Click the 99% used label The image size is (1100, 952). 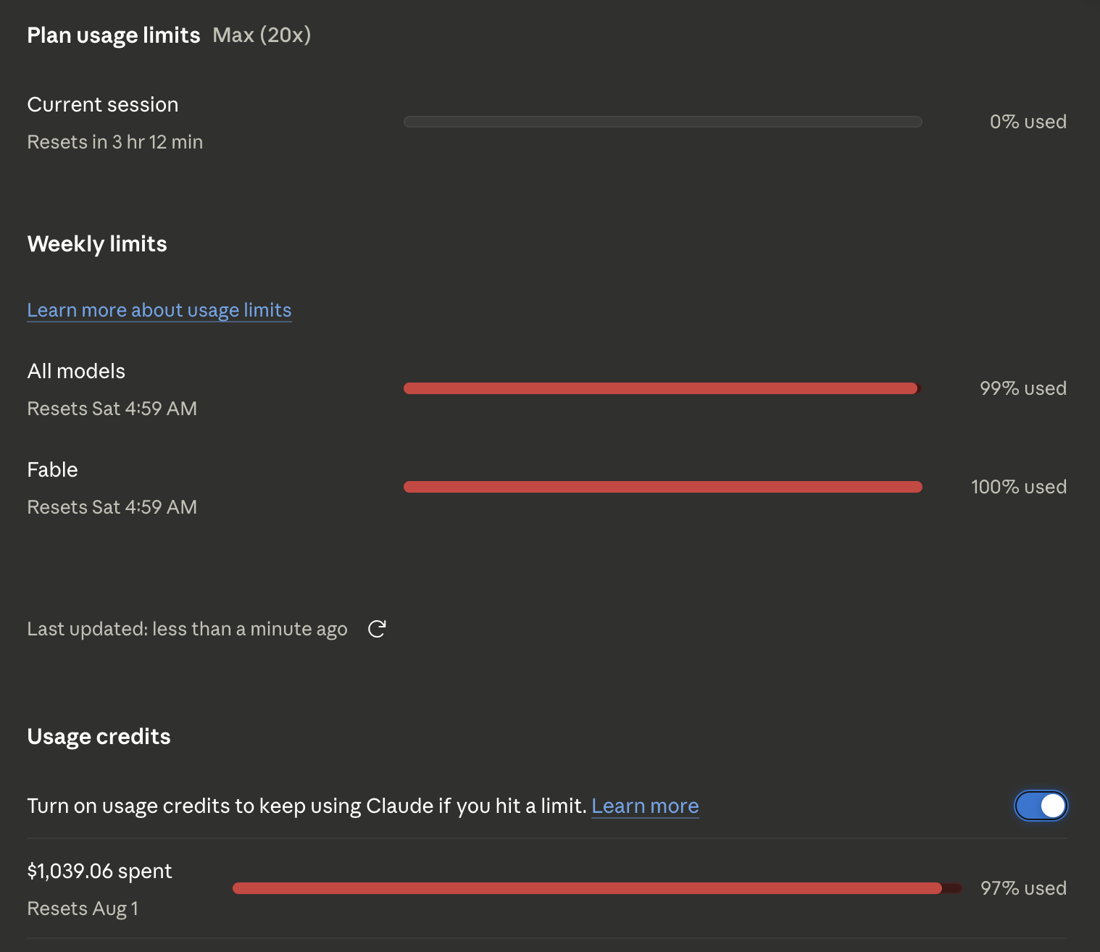tap(1023, 388)
